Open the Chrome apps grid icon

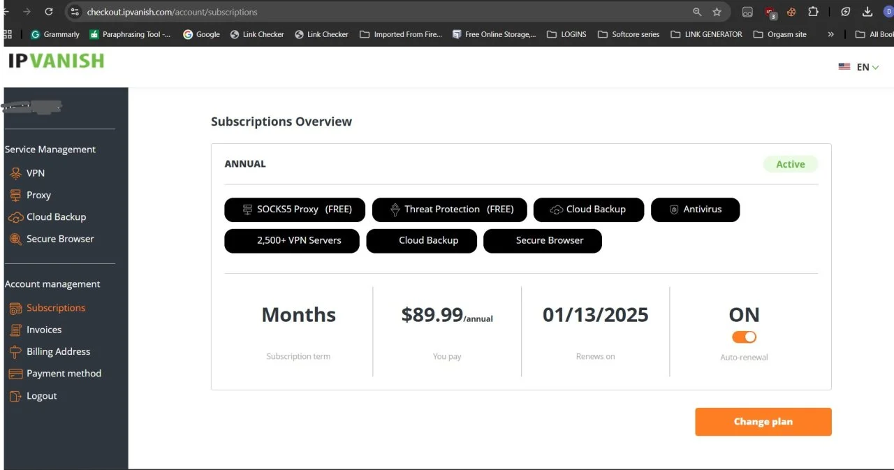8,34
